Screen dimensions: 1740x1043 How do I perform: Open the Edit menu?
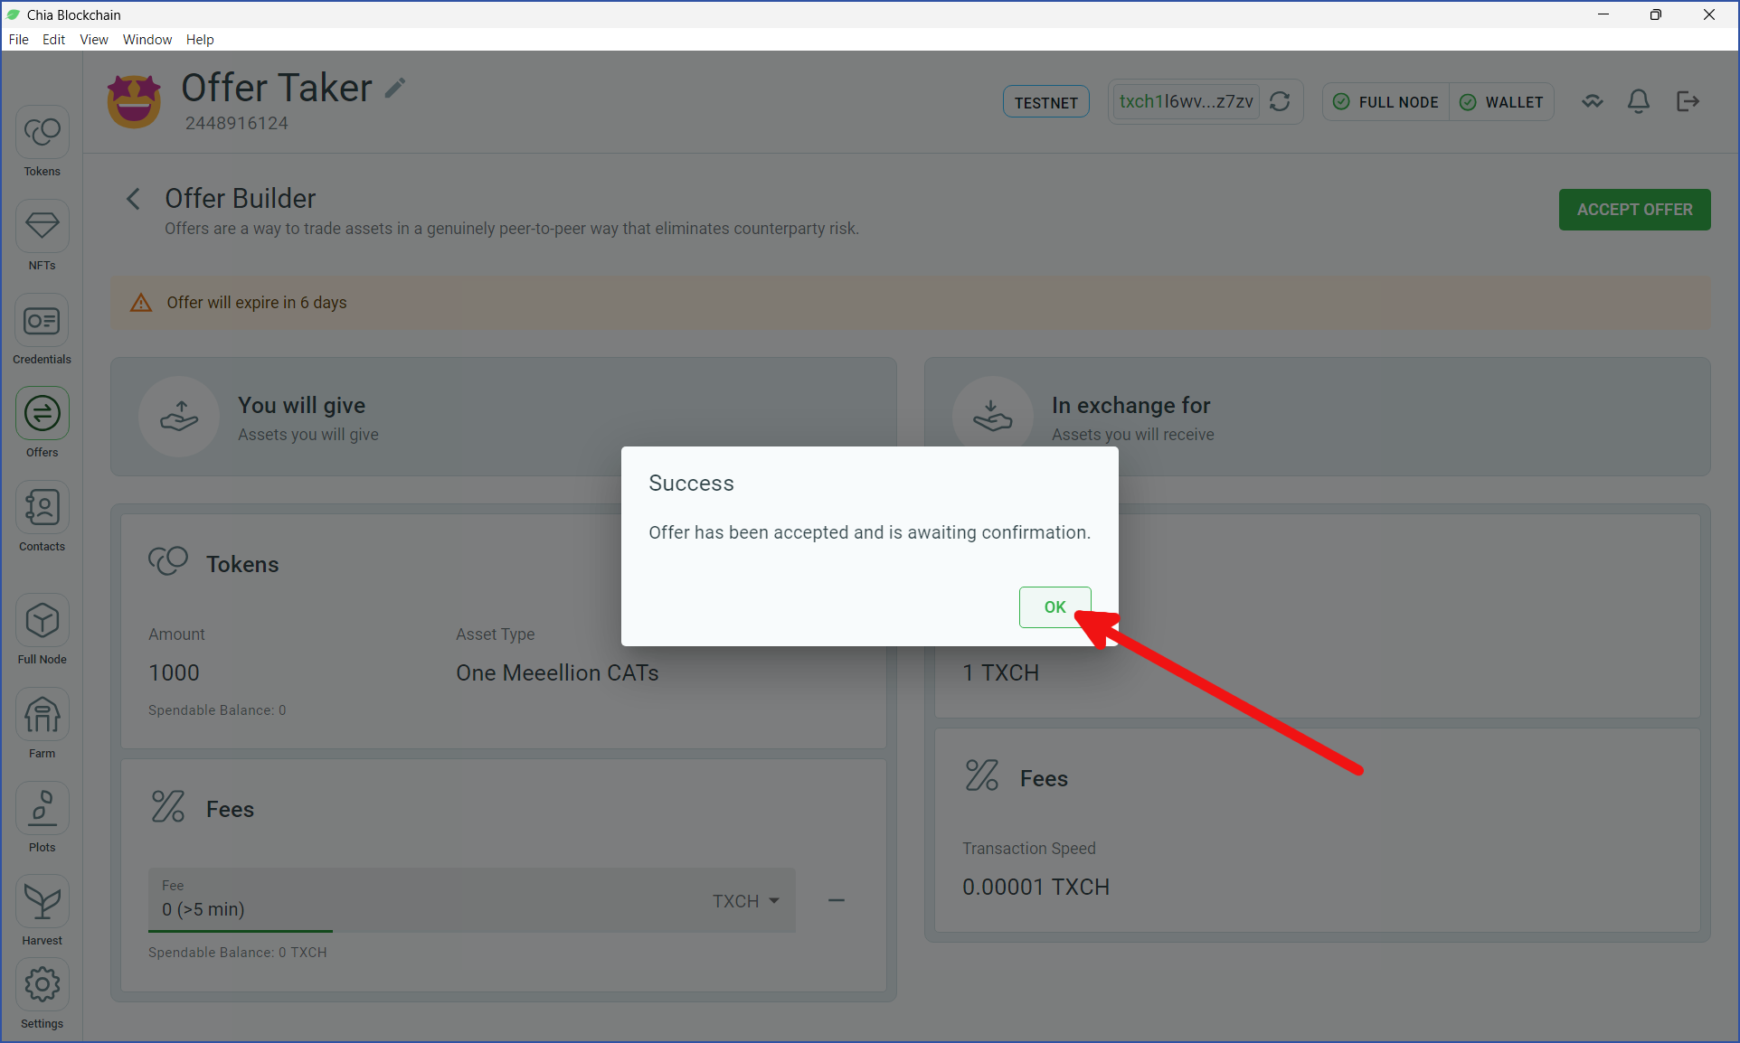(53, 40)
